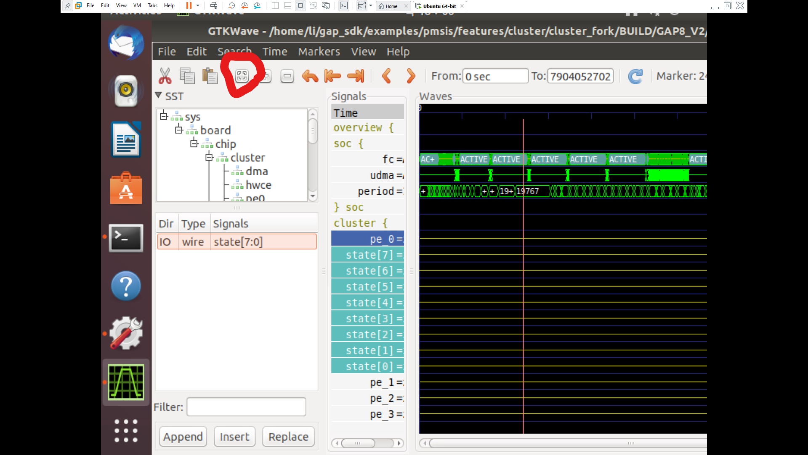Click the refresh/reload waveform icon

[x=634, y=76]
